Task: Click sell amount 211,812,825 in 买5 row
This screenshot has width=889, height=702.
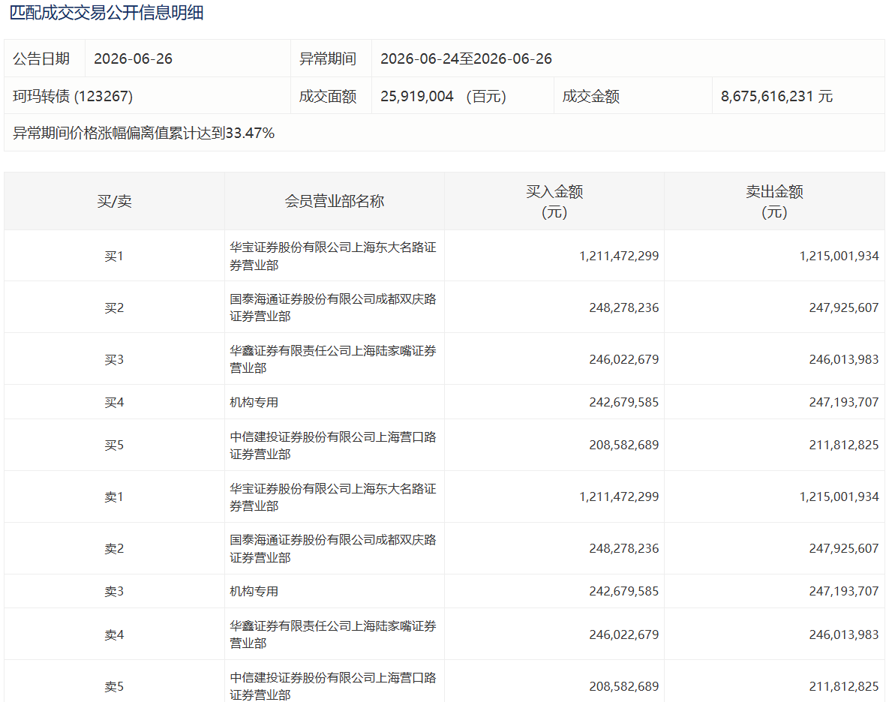Action: pyautogui.click(x=844, y=445)
